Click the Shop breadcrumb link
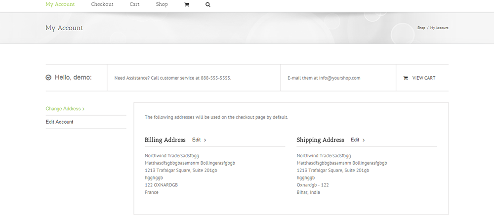Image resolution: width=494 pixels, height=221 pixels. click(421, 28)
